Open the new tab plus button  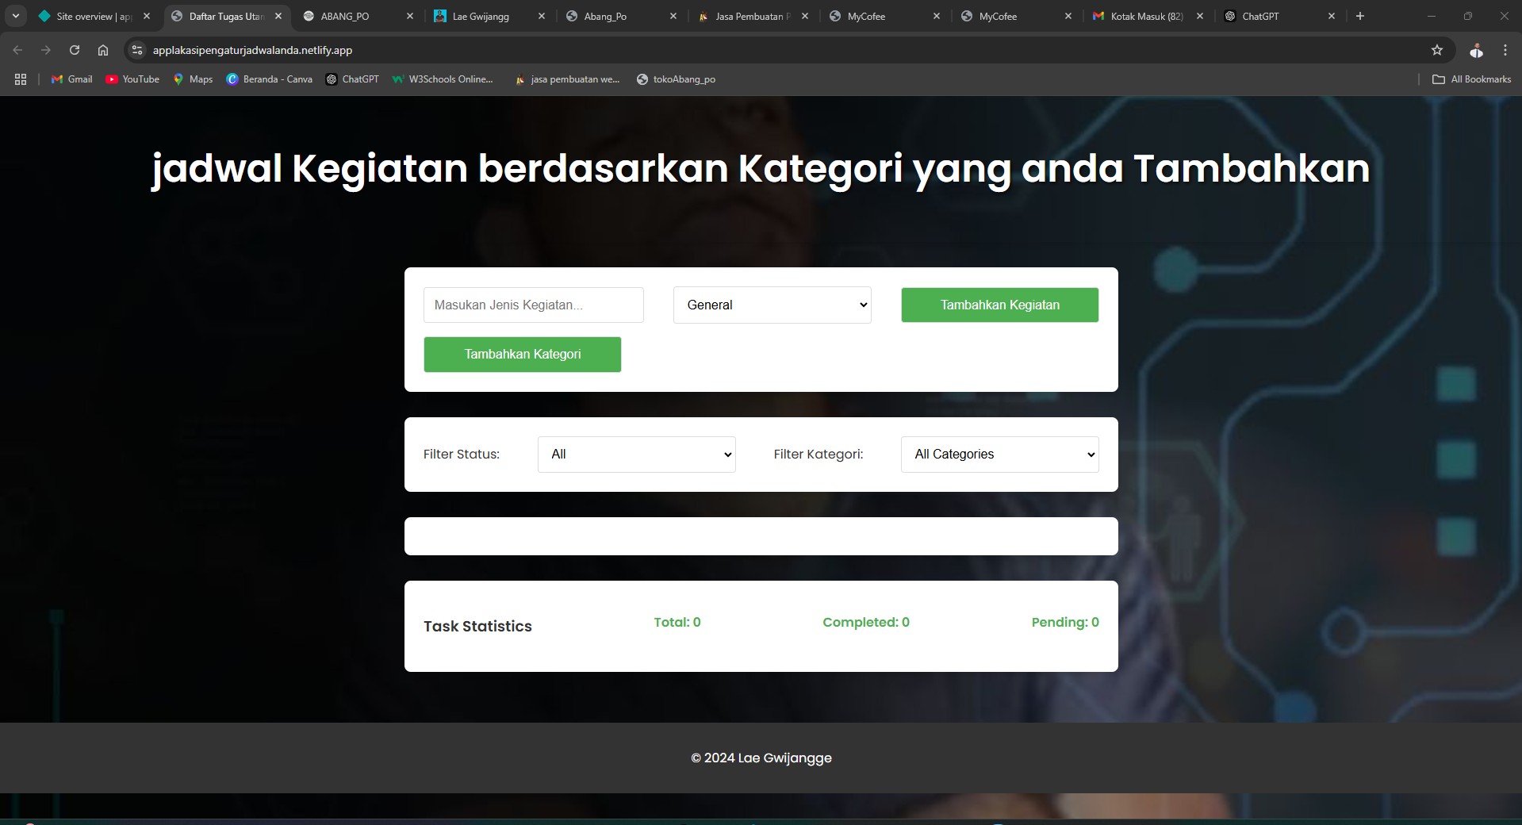[1359, 16]
